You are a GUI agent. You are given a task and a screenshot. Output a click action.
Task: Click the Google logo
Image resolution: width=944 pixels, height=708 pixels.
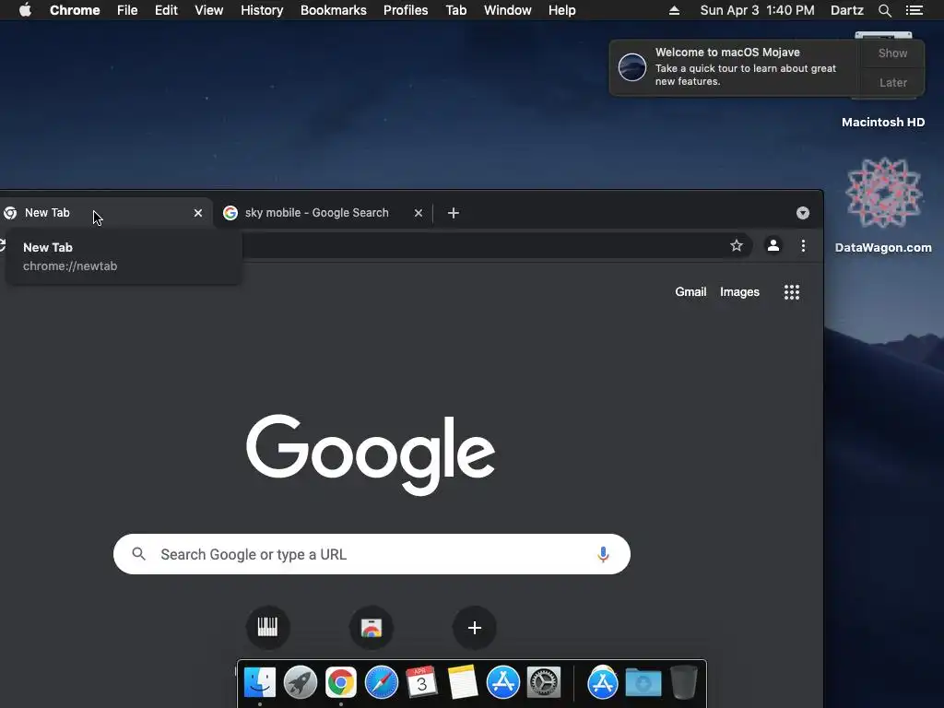pyautogui.click(x=371, y=454)
